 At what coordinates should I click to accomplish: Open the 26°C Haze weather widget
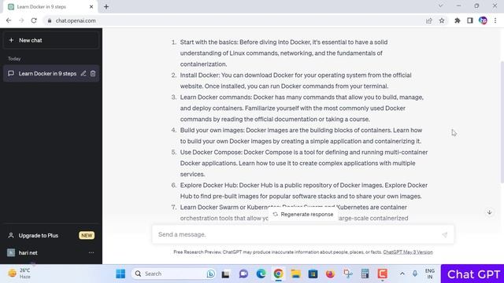coord(19,274)
